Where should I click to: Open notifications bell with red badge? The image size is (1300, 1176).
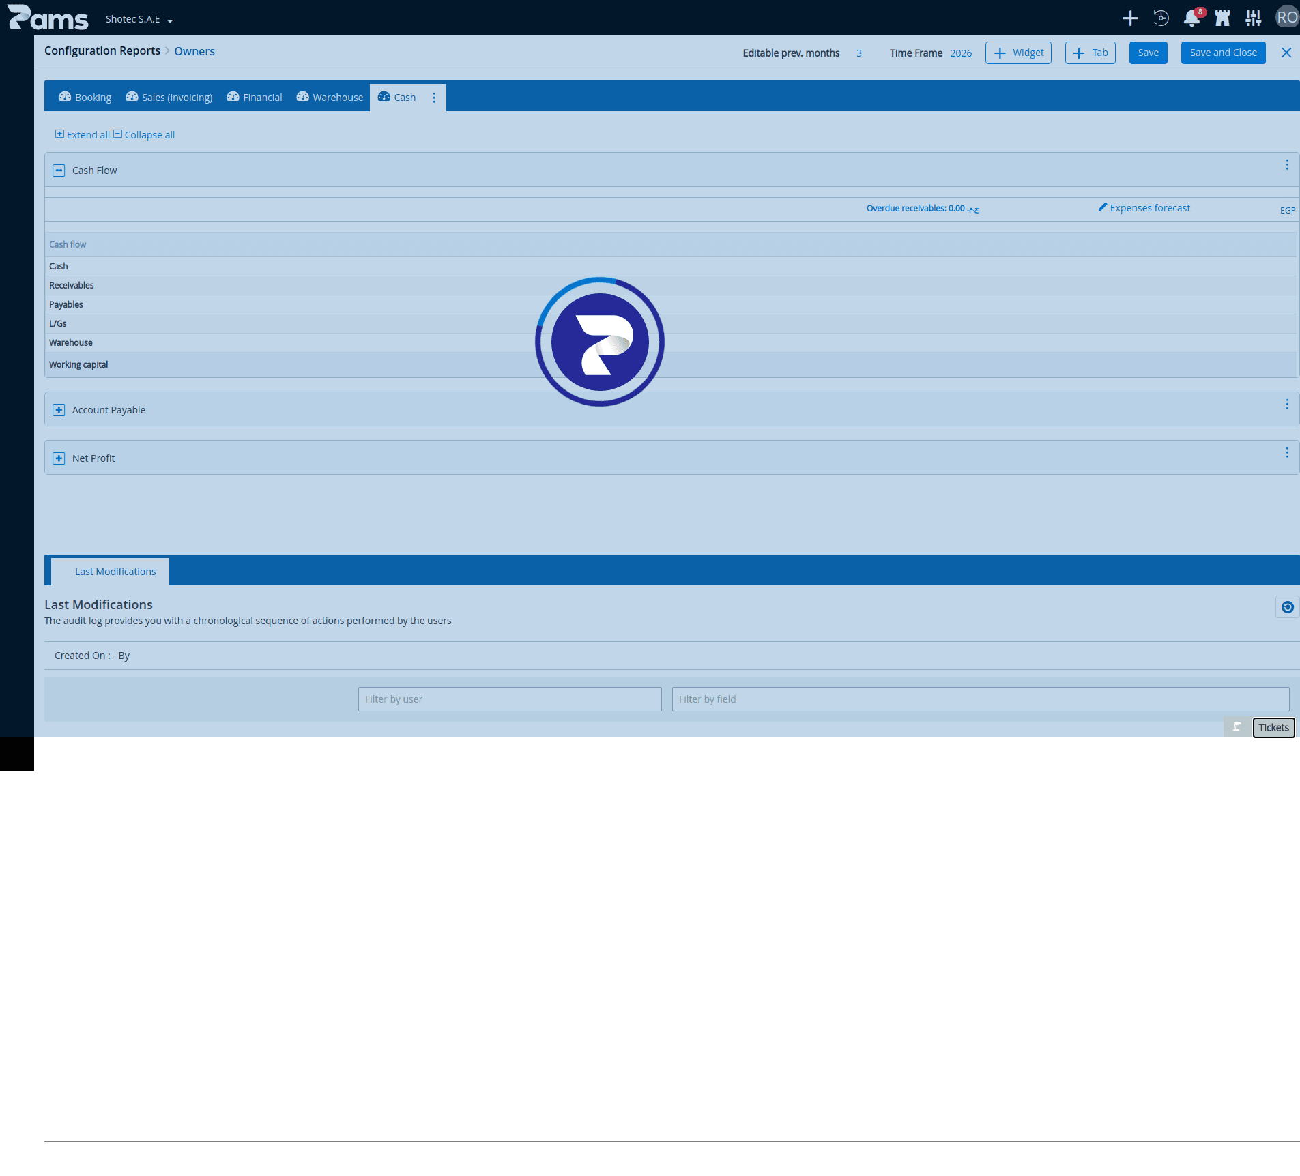pos(1192,18)
